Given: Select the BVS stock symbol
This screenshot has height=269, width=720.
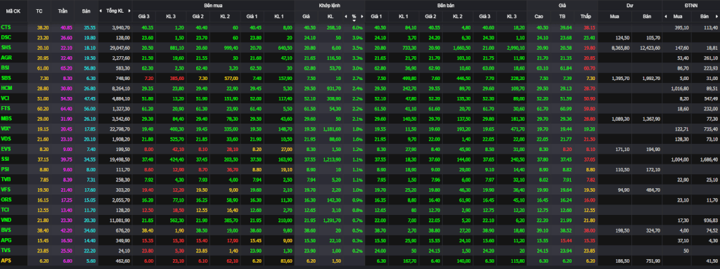Looking at the screenshot, I should [6, 230].
